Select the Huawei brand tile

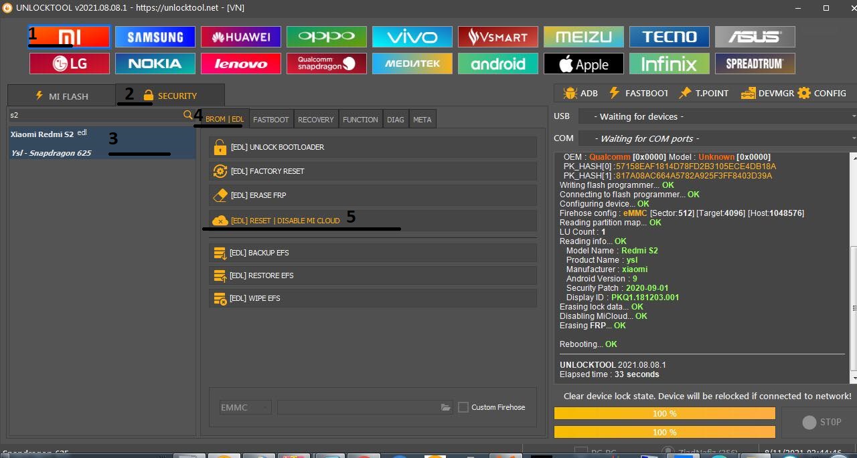tap(241, 37)
